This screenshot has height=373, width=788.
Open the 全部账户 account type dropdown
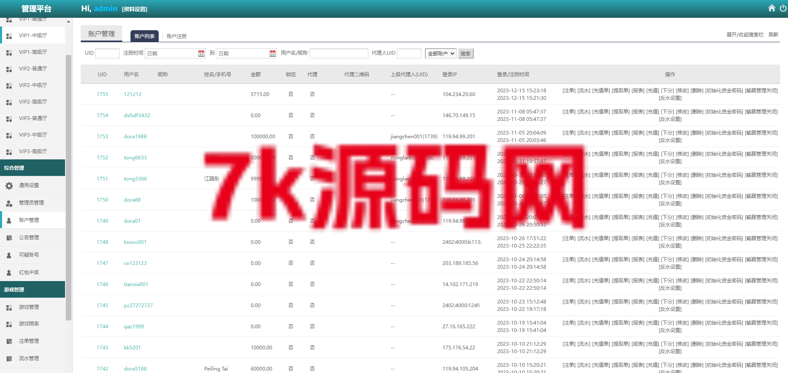[x=441, y=53]
